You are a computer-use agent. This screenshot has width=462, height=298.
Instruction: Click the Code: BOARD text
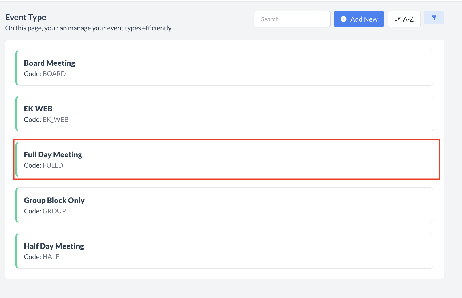pos(45,74)
